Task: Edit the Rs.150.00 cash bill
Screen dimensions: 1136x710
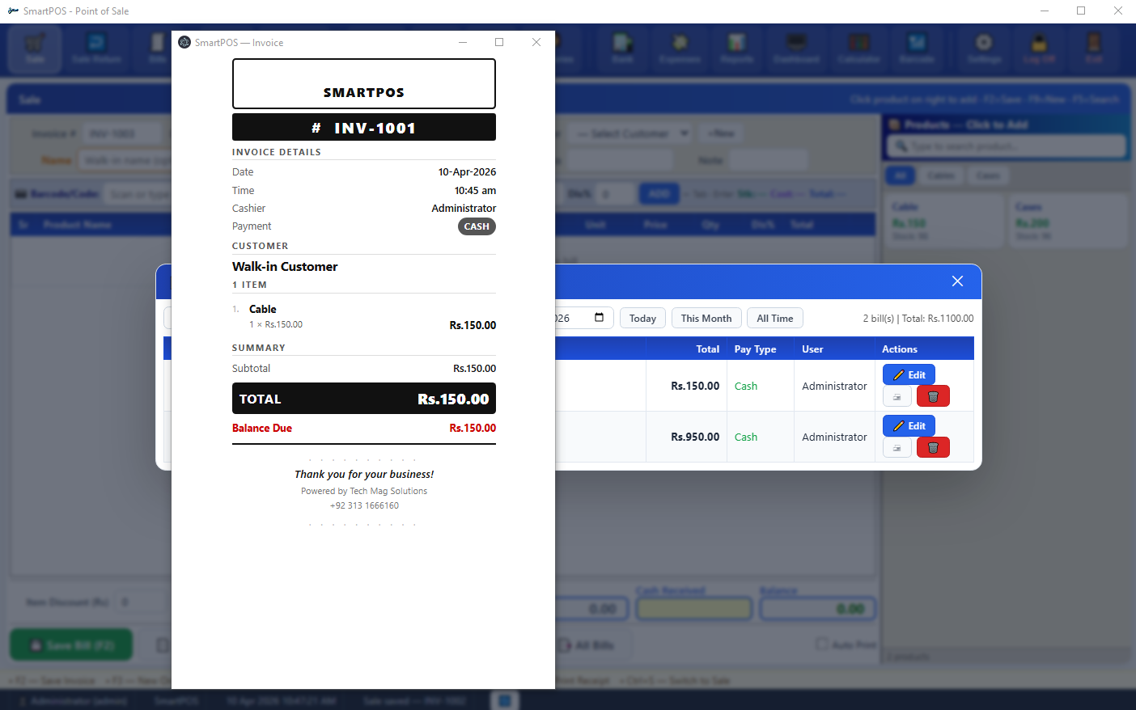Action: (909, 374)
